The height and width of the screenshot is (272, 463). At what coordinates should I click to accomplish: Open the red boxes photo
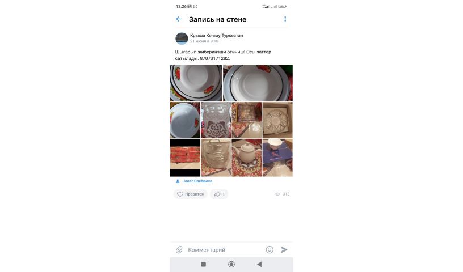point(185,158)
